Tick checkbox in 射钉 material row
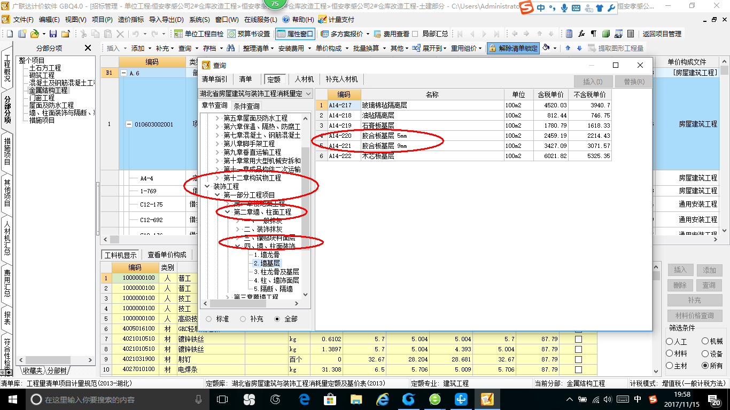This screenshot has width=730, height=410. [578, 359]
